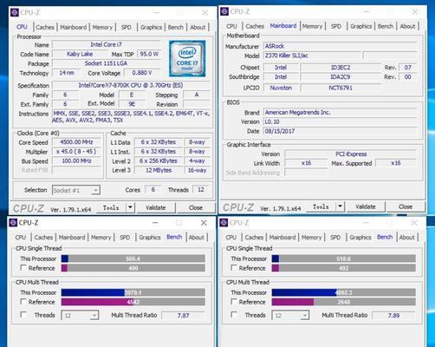This screenshot has width=435, height=347.
Task: Open the Socket #1 selection dropdown
Action: point(76,190)
